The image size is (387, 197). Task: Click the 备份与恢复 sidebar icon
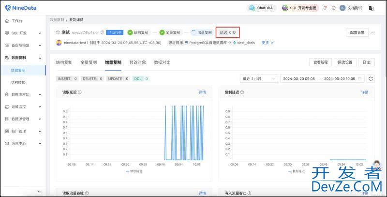point(7,45)
